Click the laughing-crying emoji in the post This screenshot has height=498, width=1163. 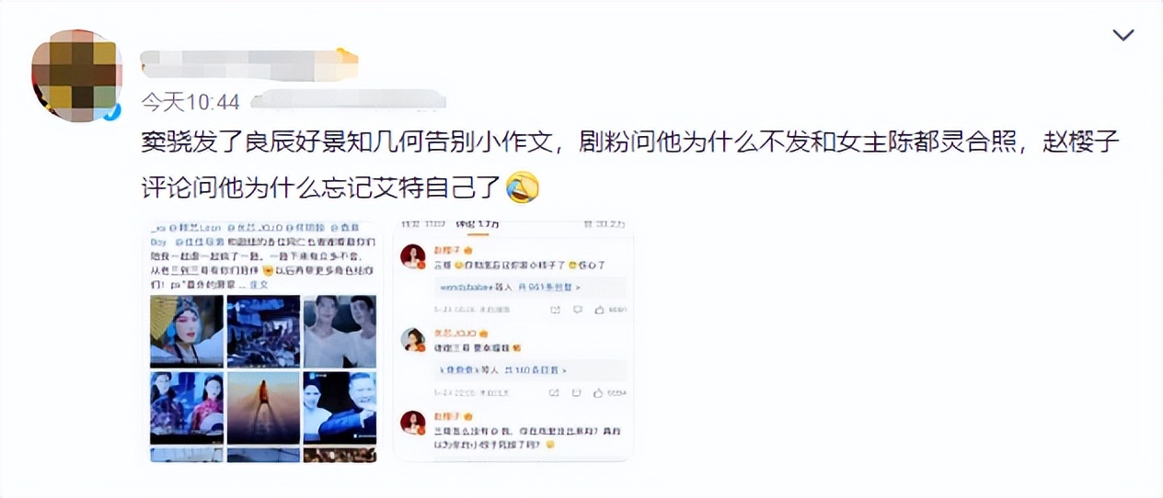coord(523,188)
